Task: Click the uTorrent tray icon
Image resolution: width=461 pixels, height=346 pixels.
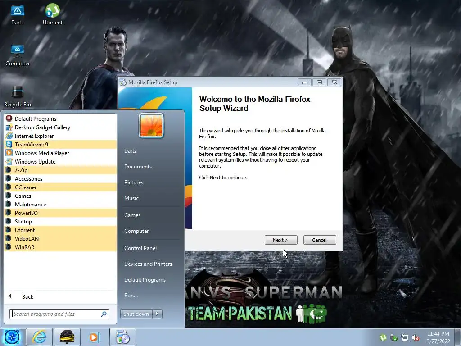Action: [383, 338]
